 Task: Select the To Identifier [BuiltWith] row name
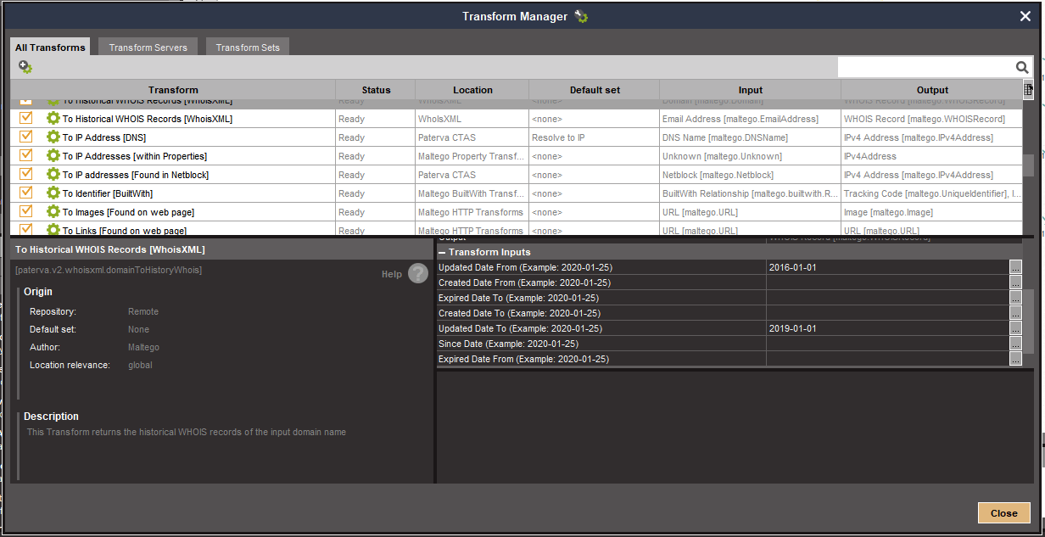pyautogui.click(x=109, y=193)
